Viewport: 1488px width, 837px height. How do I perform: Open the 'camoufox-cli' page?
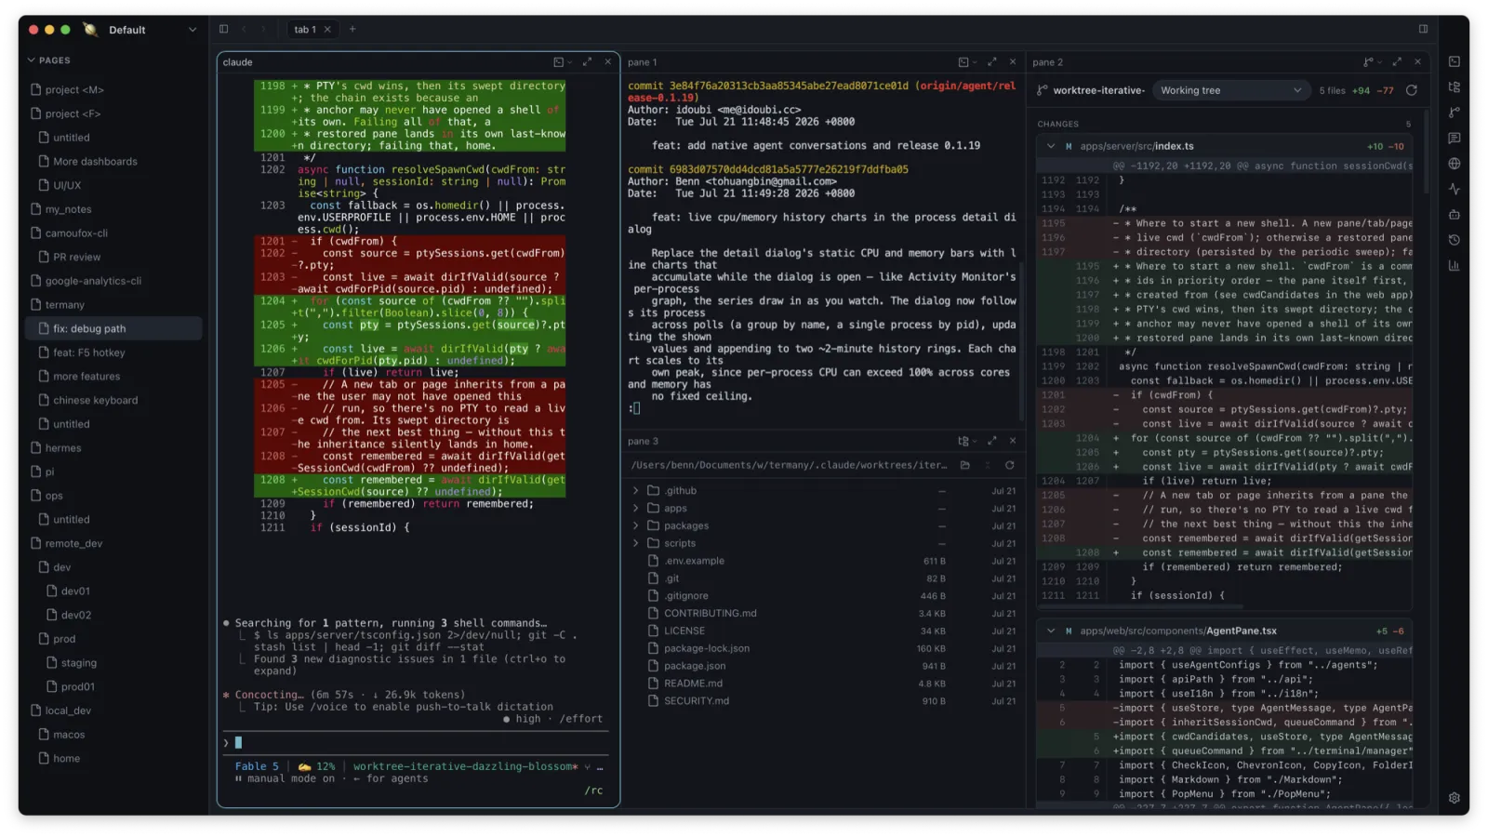(113, 232)
